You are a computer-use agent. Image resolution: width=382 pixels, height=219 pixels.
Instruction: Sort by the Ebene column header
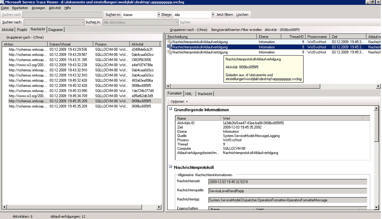tap(269, 37)
